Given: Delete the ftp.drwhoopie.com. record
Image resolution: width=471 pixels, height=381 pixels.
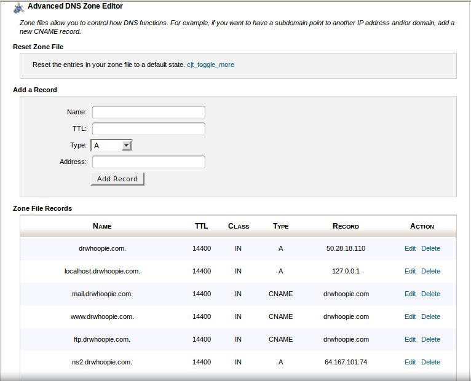Looking at the screenshot, I should tap(430, 339).
